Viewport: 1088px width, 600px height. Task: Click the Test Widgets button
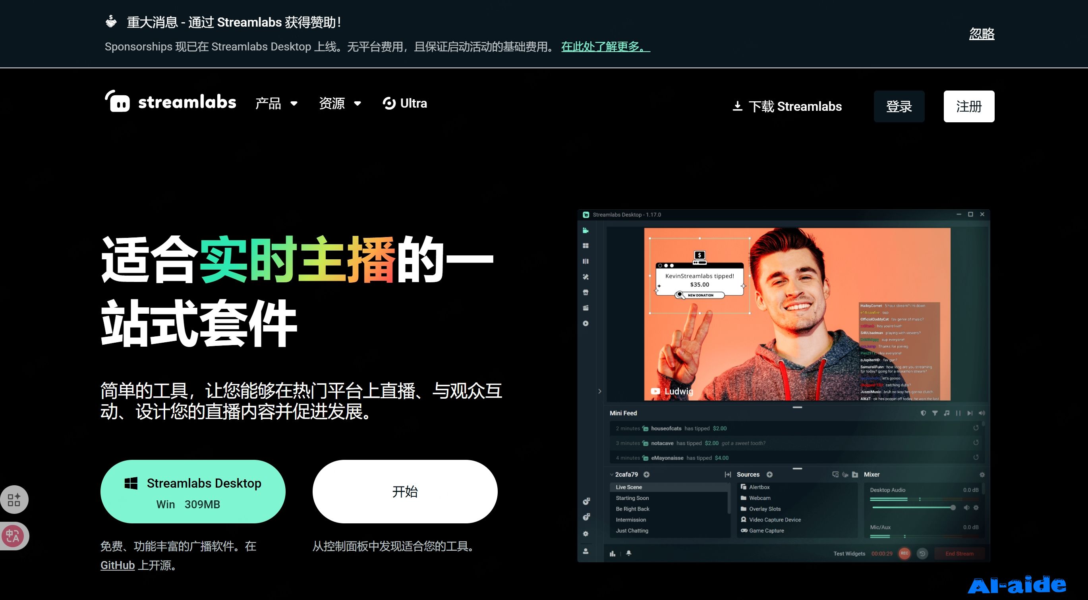pyautogui.click(x=849, y=554)
